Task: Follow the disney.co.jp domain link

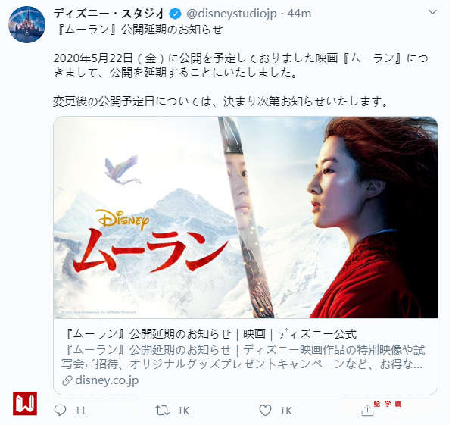Action: click(107, 380)
